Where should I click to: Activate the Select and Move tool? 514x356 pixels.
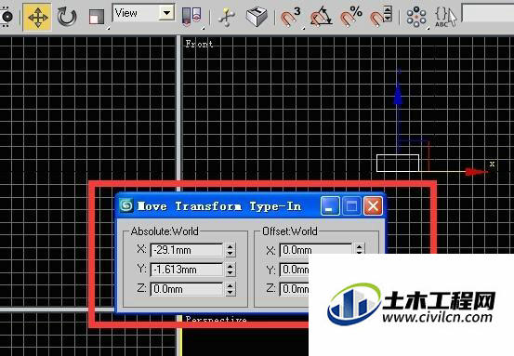pyautogui.click(x=37, y=17)
